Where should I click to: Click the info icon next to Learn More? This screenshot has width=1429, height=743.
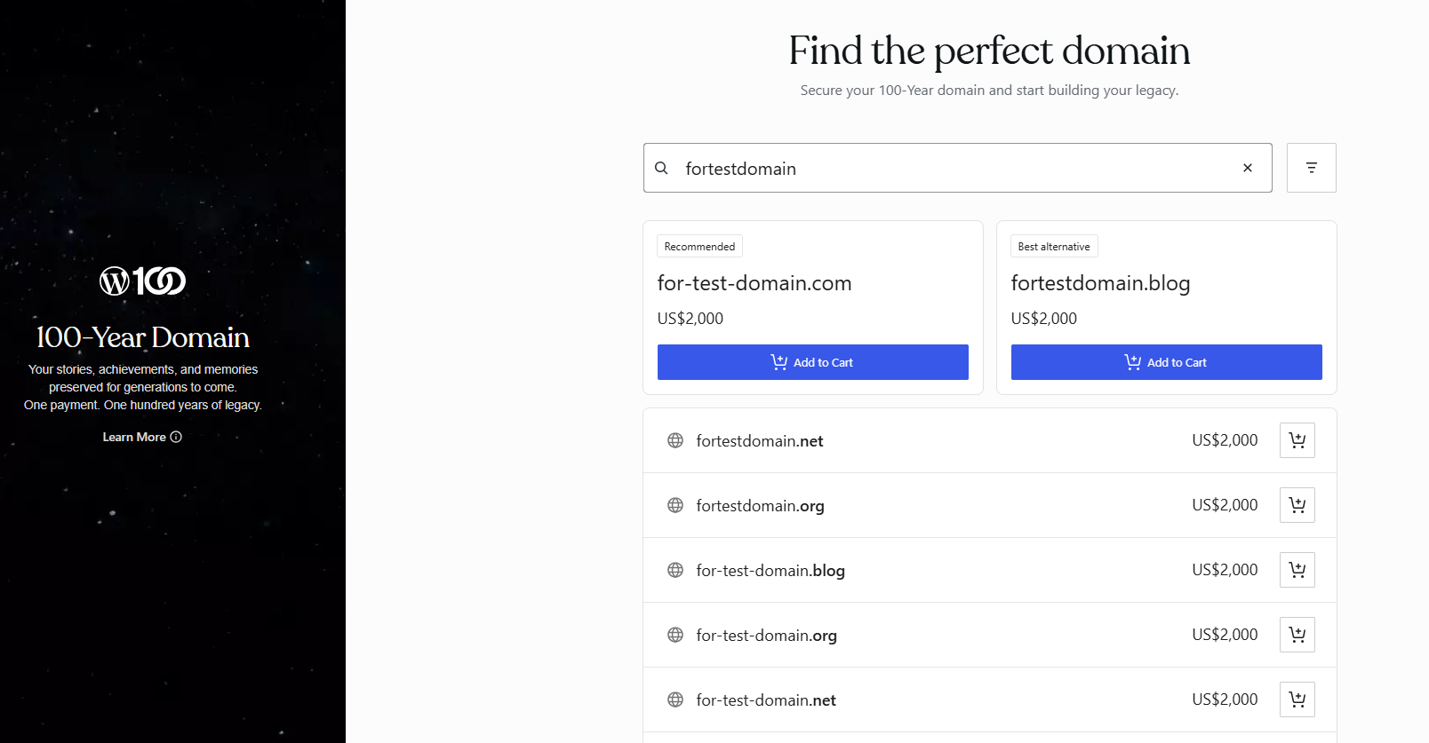tap(176, 437)
